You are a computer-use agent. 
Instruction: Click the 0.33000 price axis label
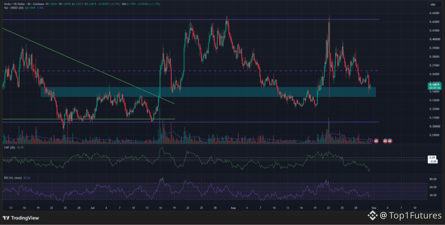tap(434, 100)
